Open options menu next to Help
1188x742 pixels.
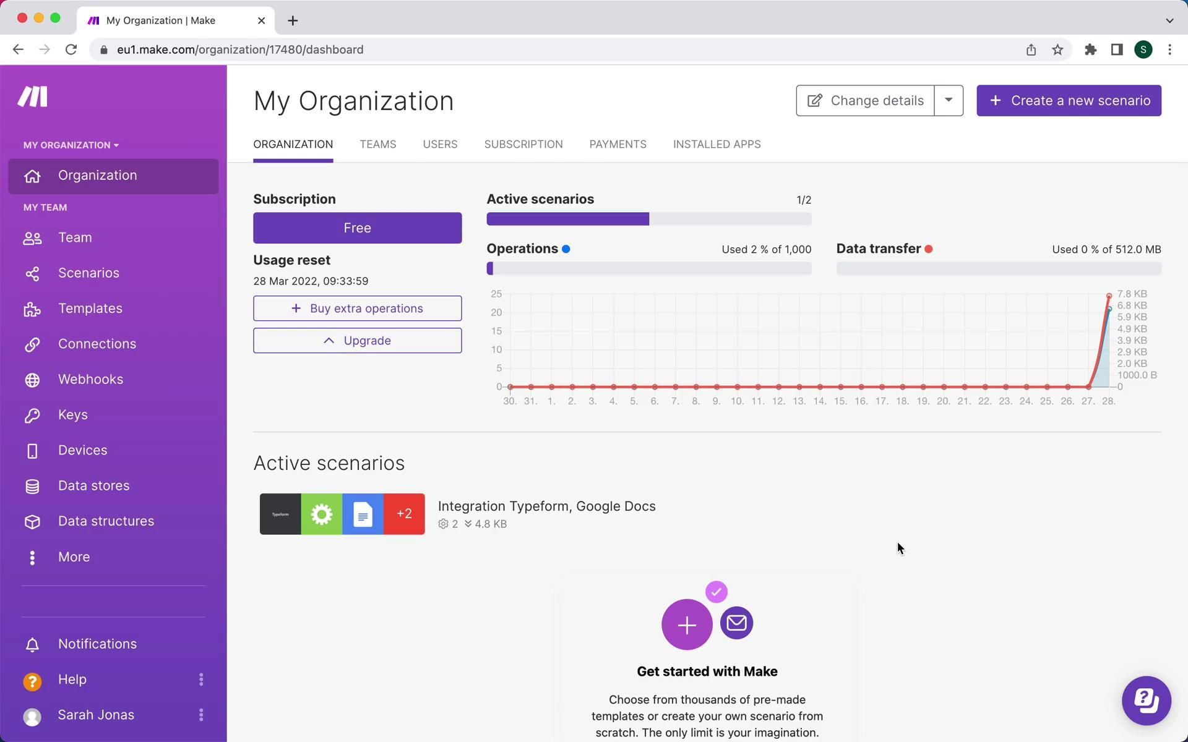click(201, 680)
